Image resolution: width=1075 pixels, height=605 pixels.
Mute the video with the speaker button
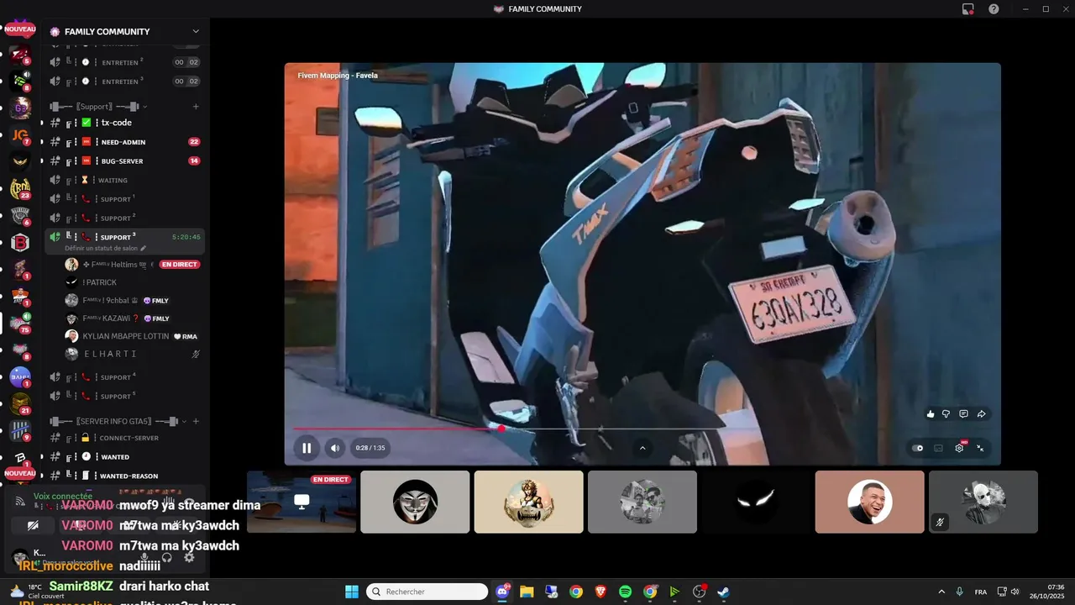coord(334,448)
